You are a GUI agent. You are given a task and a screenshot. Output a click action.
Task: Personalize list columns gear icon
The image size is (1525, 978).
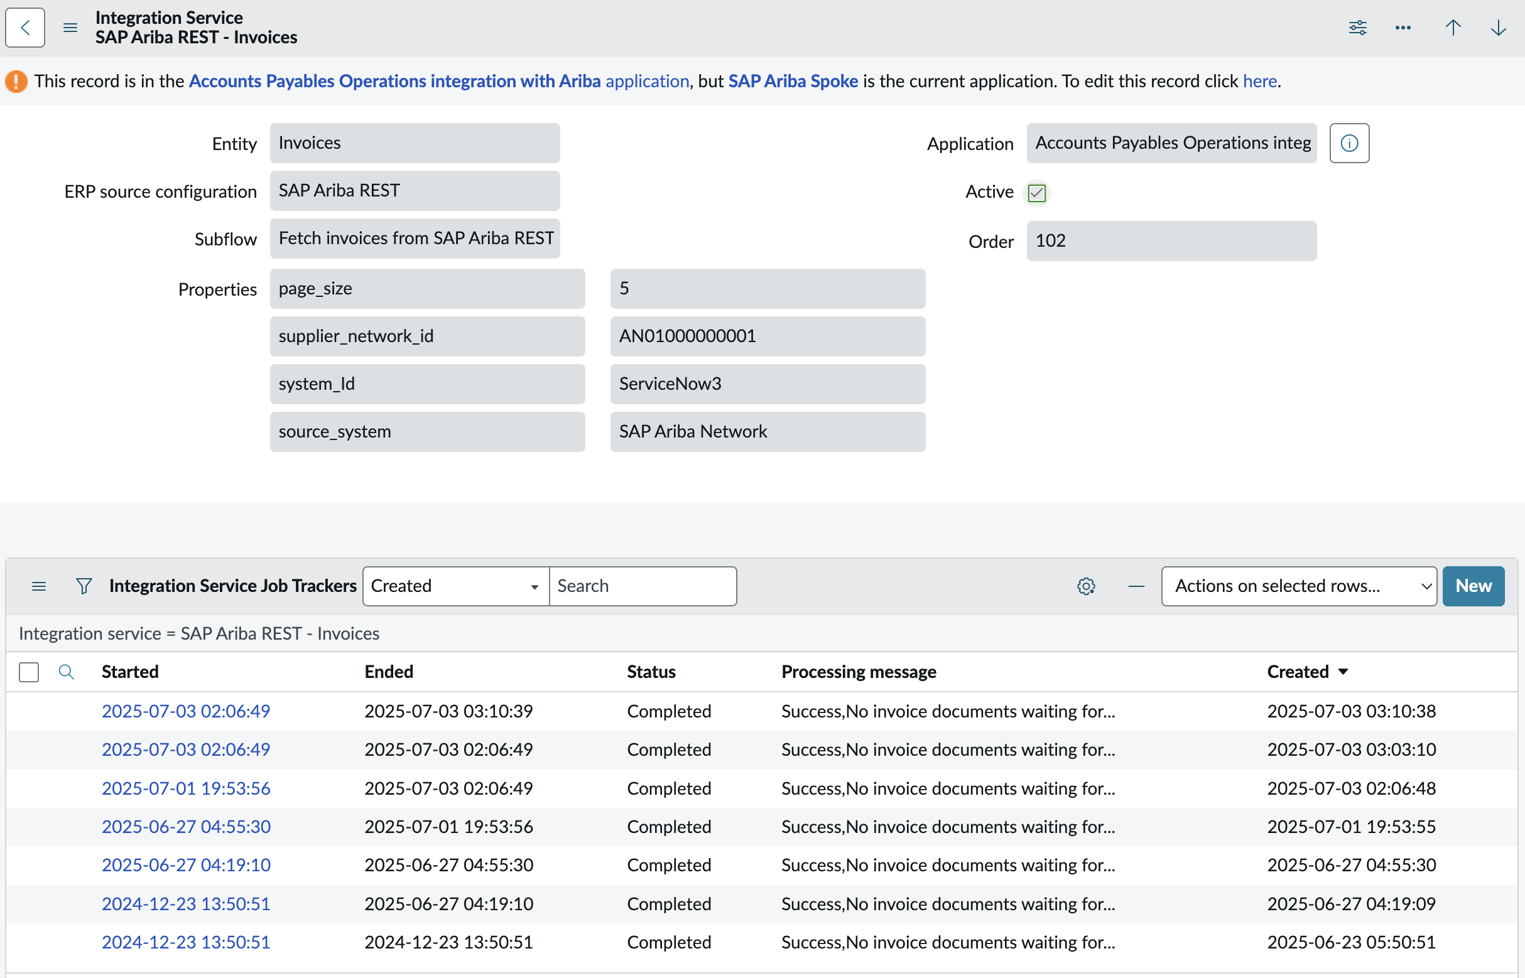click(x=1086, y=586)
